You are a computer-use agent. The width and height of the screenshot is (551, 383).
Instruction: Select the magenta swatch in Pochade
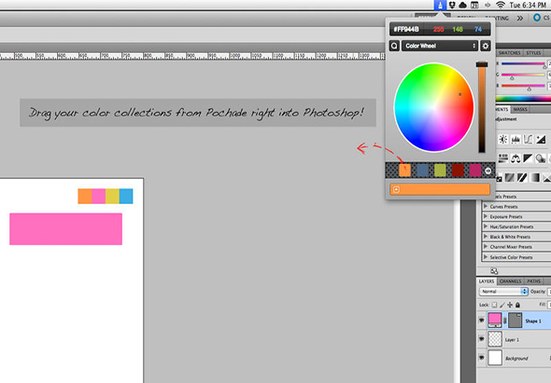(x=474, y=171)
